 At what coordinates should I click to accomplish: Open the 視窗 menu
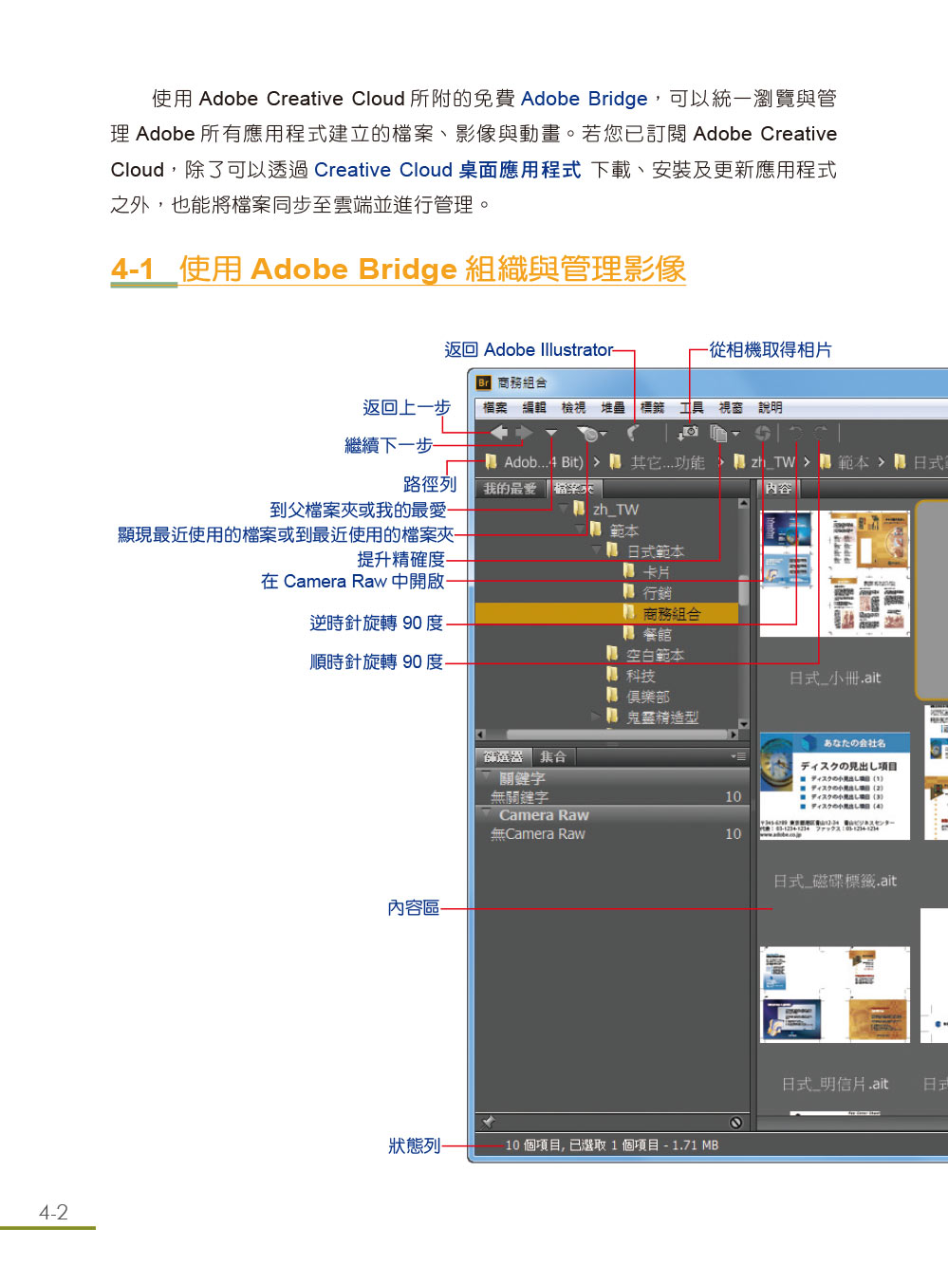click(x=731, y=408)
